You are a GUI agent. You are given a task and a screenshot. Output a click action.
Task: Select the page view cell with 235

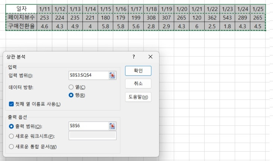pos(75,18)
